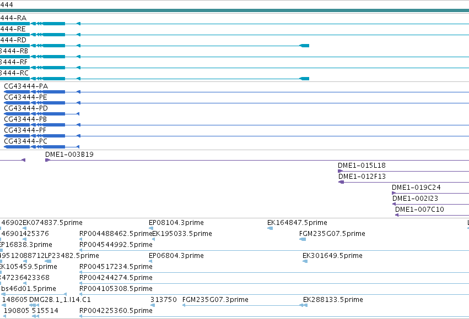This screenshot has height=319, width=469.
Task: Select the RP004225360.5prime EST label
Action: point(116,311)
